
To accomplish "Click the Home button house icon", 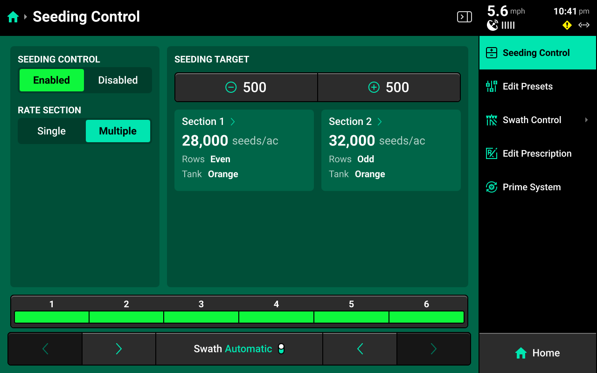I will (521, 353).
